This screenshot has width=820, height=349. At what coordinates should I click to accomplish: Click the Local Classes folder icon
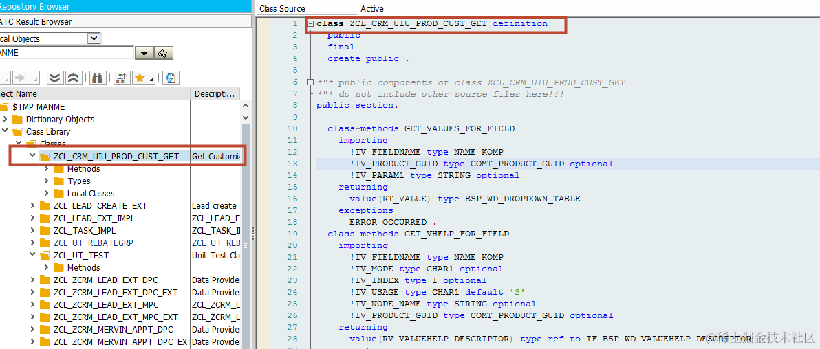58,193
